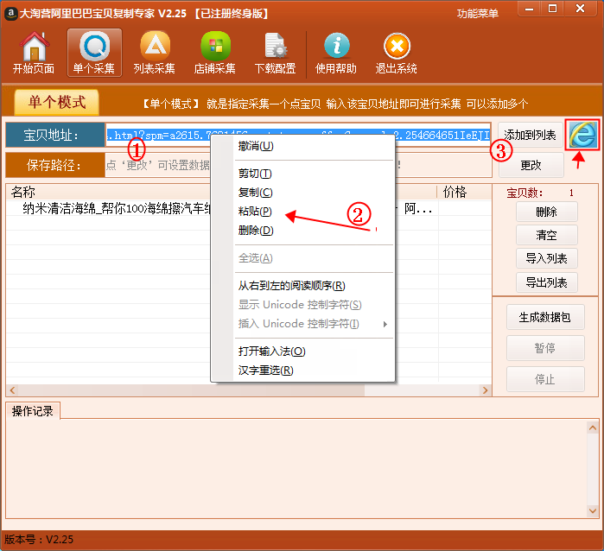Open the 店铺采集 toolbar icon
The image size is (604, 551).
(x=215, y=54)
